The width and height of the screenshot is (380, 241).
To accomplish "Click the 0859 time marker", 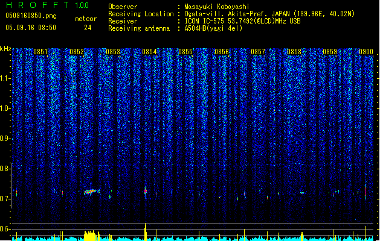I will tap(330, 52).
